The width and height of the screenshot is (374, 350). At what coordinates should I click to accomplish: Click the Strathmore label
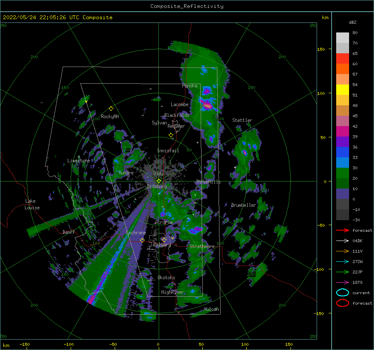pos(202,246)
